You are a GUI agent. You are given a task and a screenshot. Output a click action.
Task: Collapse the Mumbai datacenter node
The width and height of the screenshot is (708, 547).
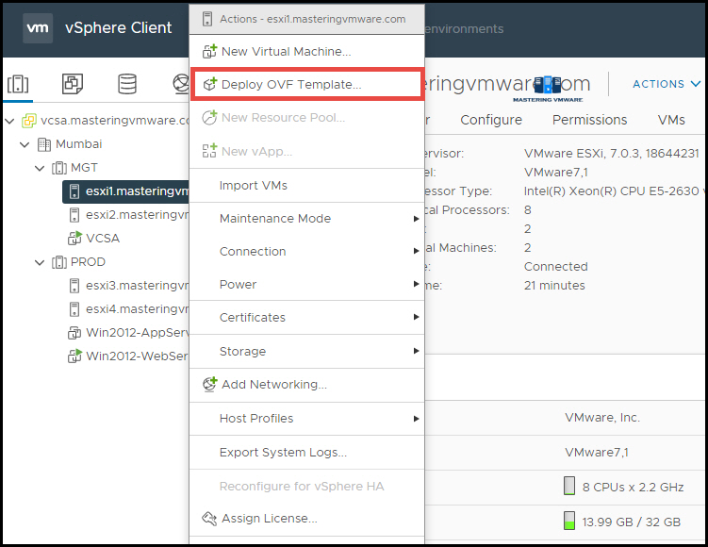[25, 144]
